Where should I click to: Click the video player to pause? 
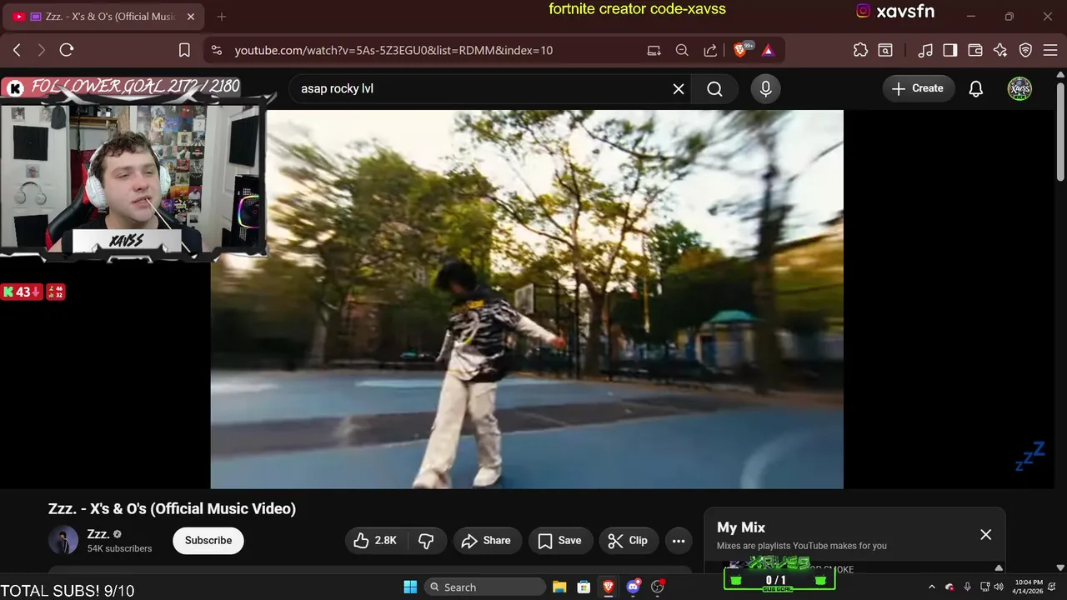tap(527, 299)
